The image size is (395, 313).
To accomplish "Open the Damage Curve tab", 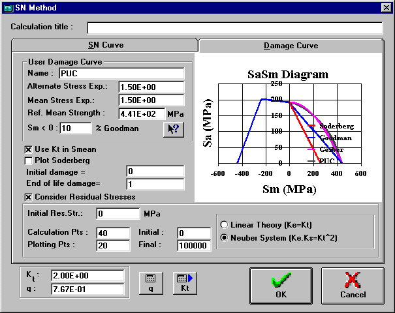I will (x=291, y=46).
